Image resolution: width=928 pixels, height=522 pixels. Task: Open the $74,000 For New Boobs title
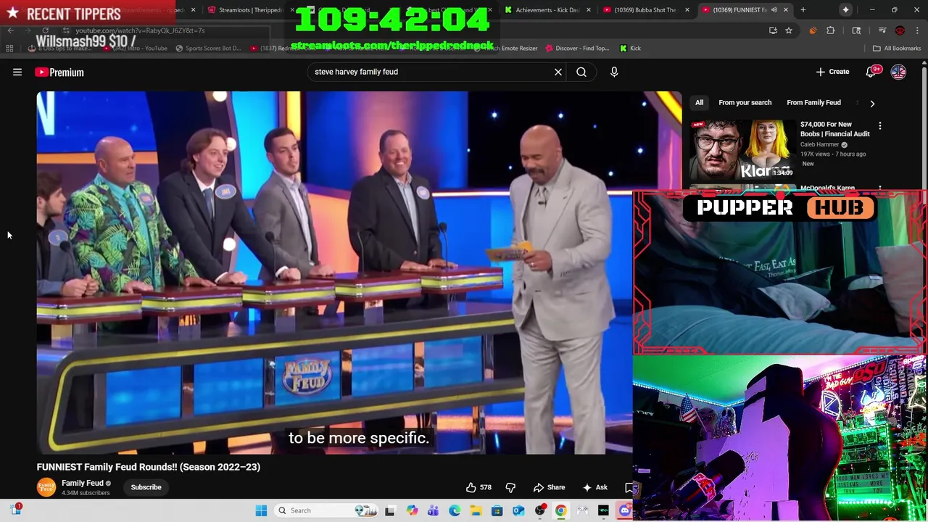point(834,129)
